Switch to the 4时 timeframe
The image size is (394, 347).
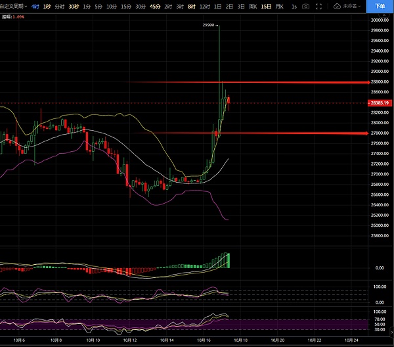click(35, 6)
